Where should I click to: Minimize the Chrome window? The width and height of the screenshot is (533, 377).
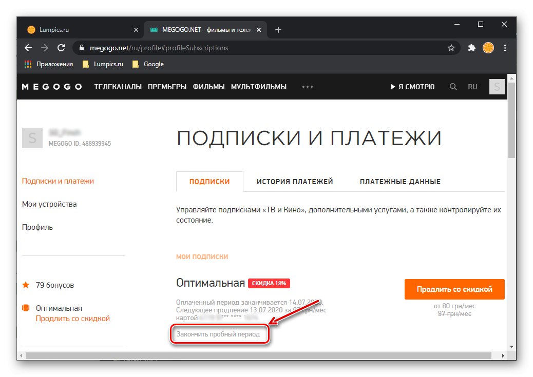(457, 24)
